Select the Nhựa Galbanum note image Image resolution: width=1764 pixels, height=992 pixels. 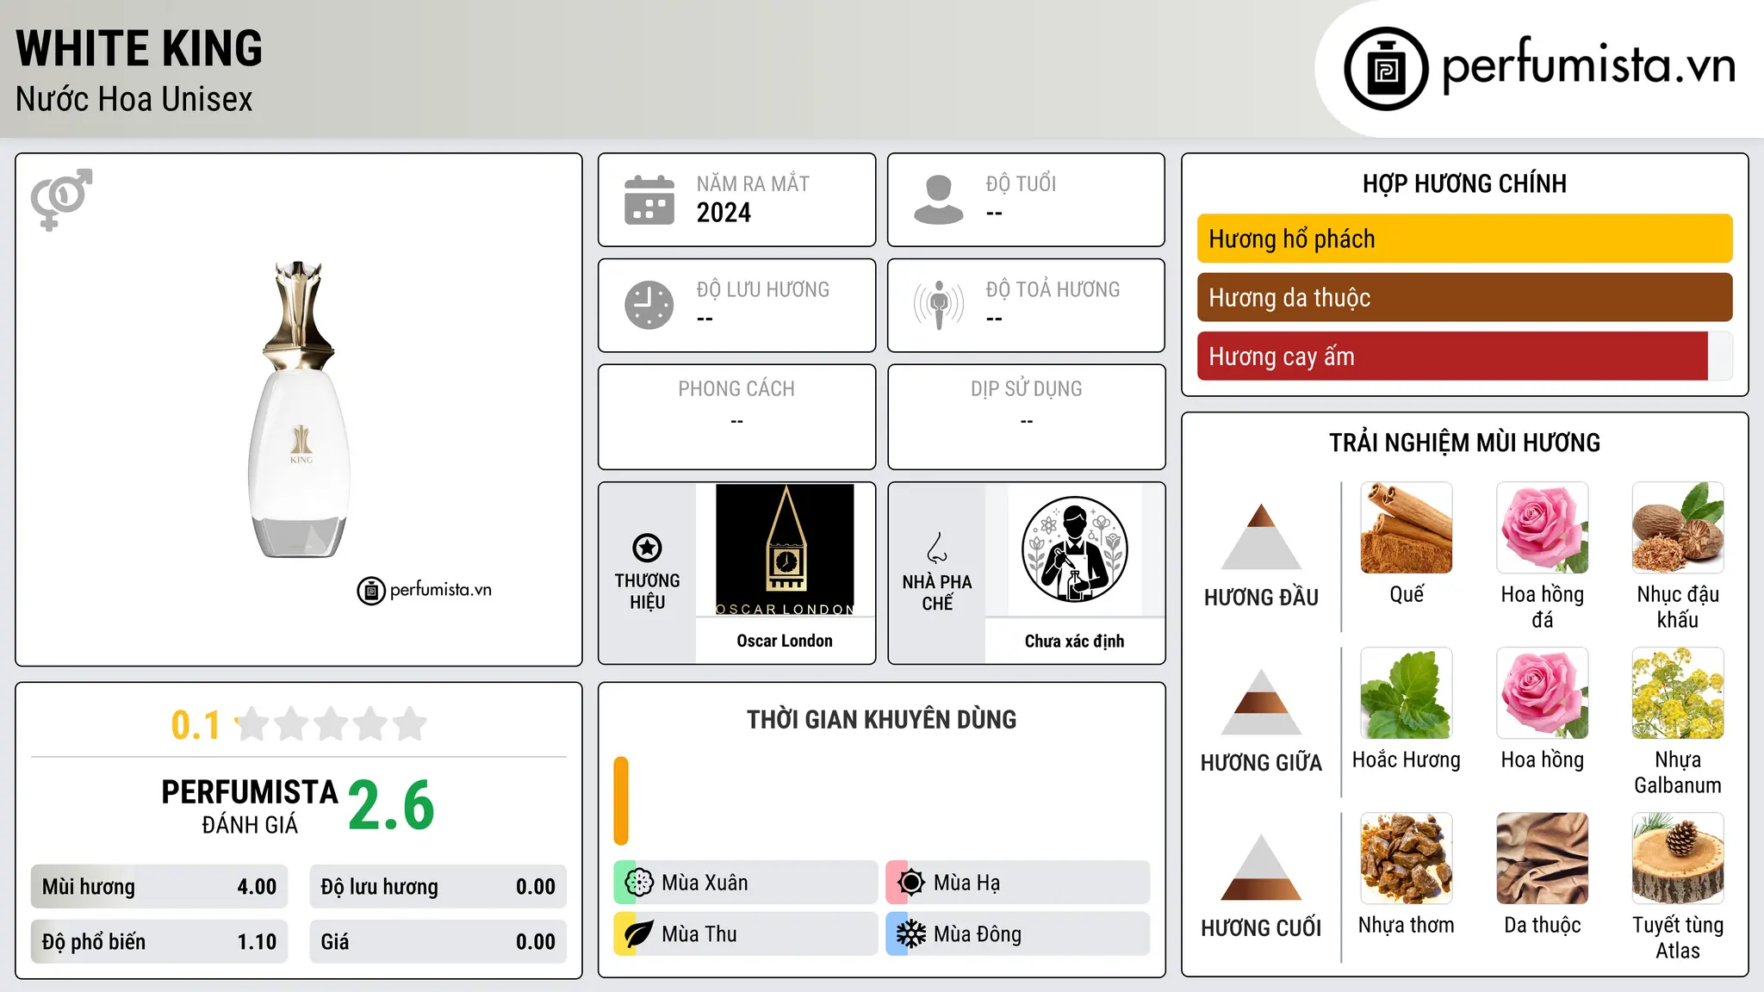[1678, 693]
